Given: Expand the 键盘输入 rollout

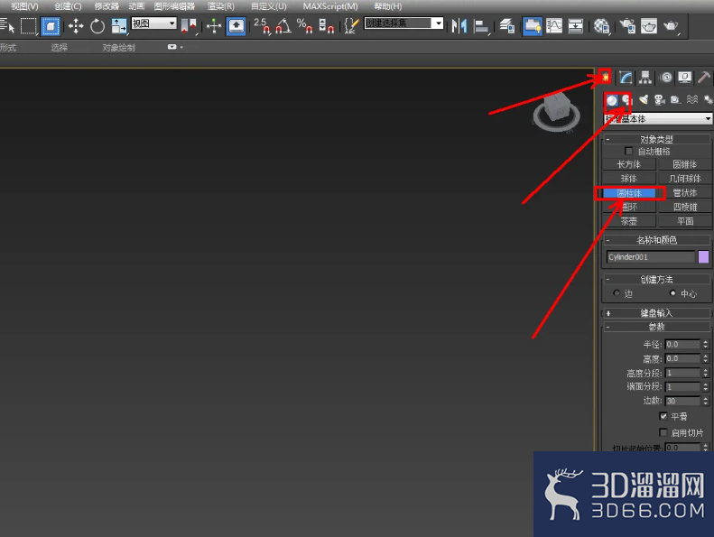Looking at the screenshot, I should [656, 313].
